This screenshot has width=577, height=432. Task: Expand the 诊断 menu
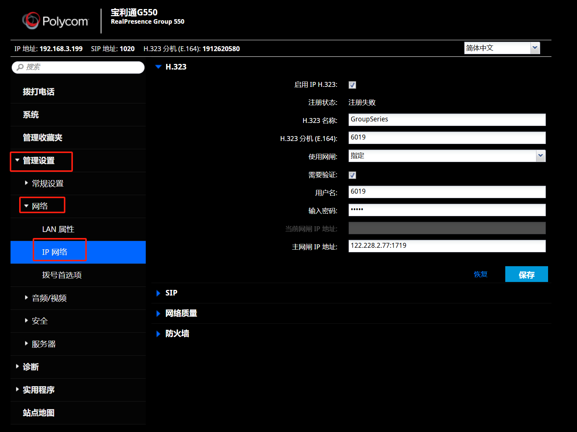[30, 367]
